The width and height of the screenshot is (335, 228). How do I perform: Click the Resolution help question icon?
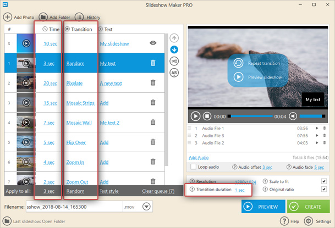tap(192, 181)
